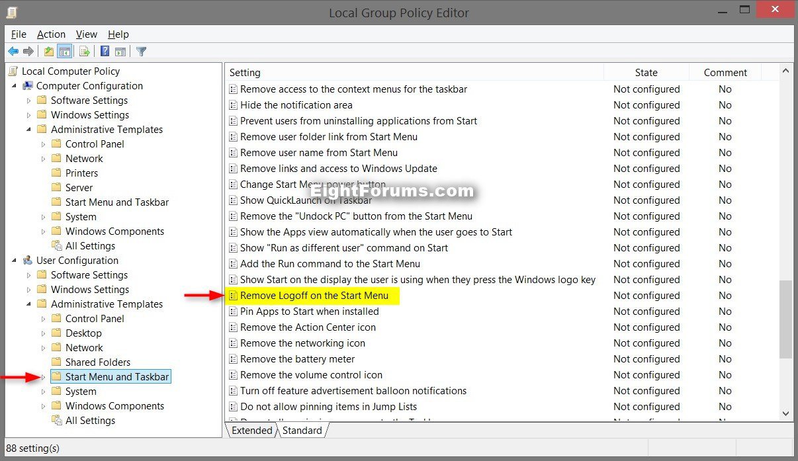Viewport: 798px width, 461px height.
Task: Open the Action menu
Action: point(51,34)
